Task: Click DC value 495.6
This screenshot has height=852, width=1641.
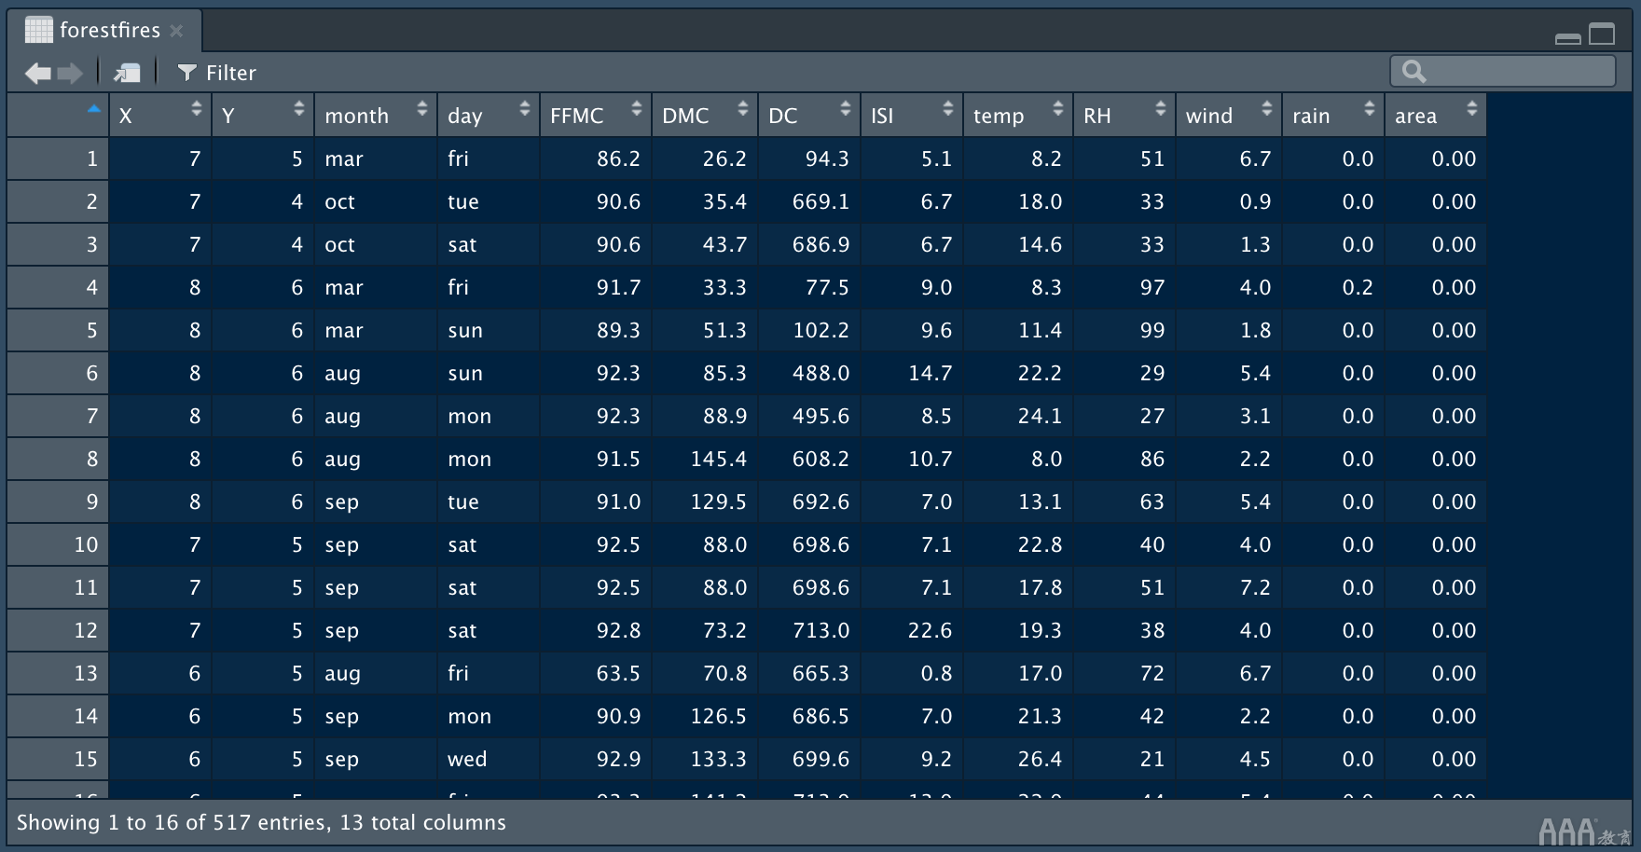Action: (820, 417)
